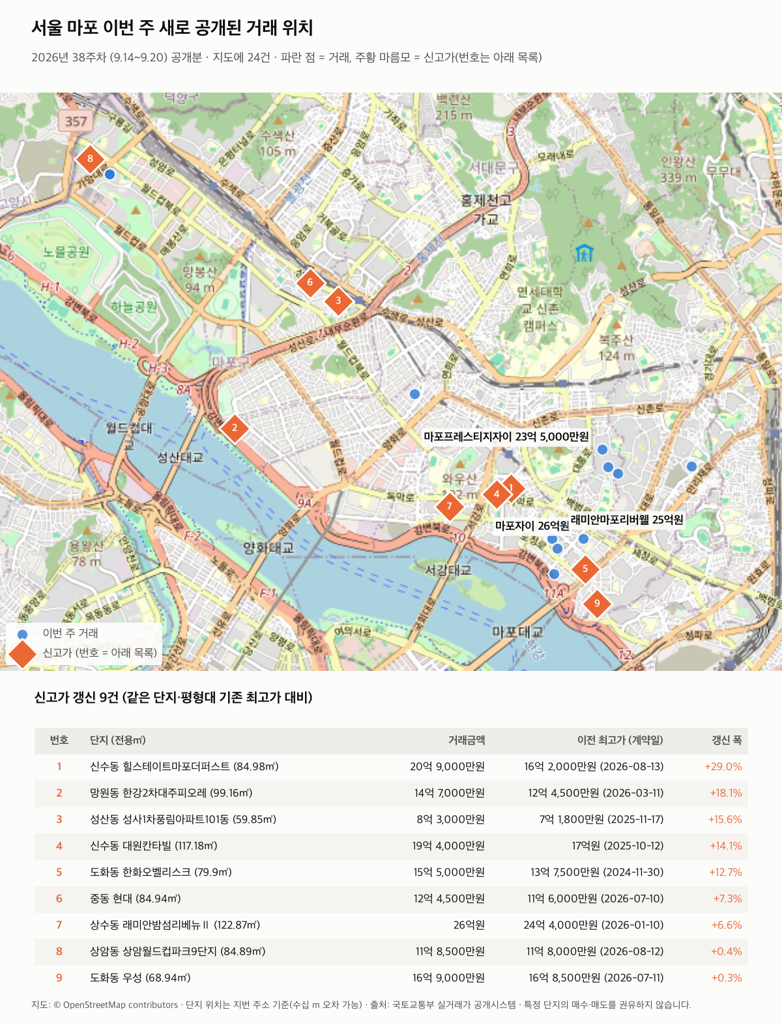The height and width of the screenshot is (1025, 782).
Task: Click 신수동 대원칸타빌 in the table
Action: [154, 846]
